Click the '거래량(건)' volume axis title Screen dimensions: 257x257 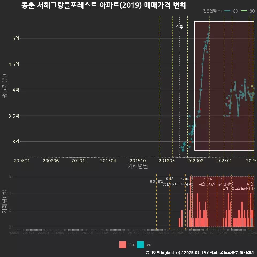[5, 202]
